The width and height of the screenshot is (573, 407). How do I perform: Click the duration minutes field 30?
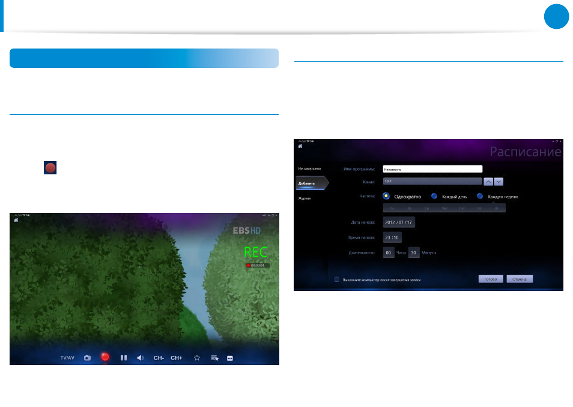tap(414, 252)
